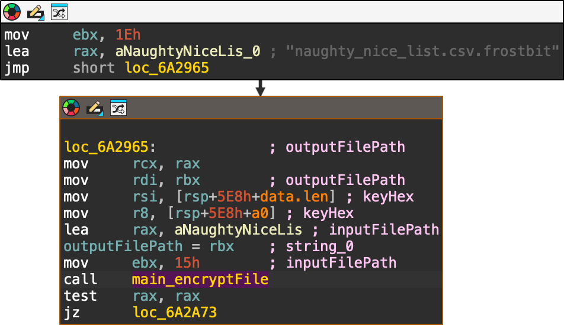This screenshot has width=564, height=325.
Task: Click the pencil edit icon on loc_6A2965 block
Action: [95, 108]
